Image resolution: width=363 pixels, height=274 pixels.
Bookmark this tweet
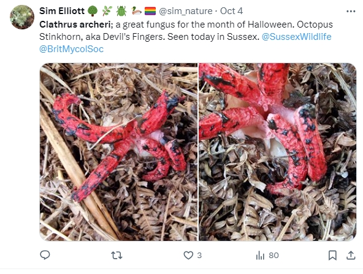[x=332, y=255]
